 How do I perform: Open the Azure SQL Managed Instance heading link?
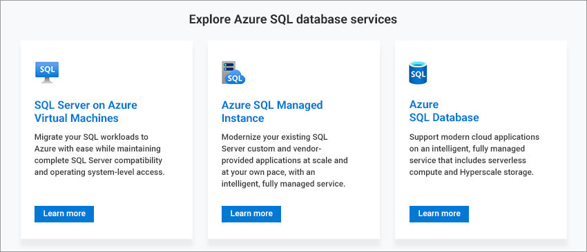click(272, 112)
